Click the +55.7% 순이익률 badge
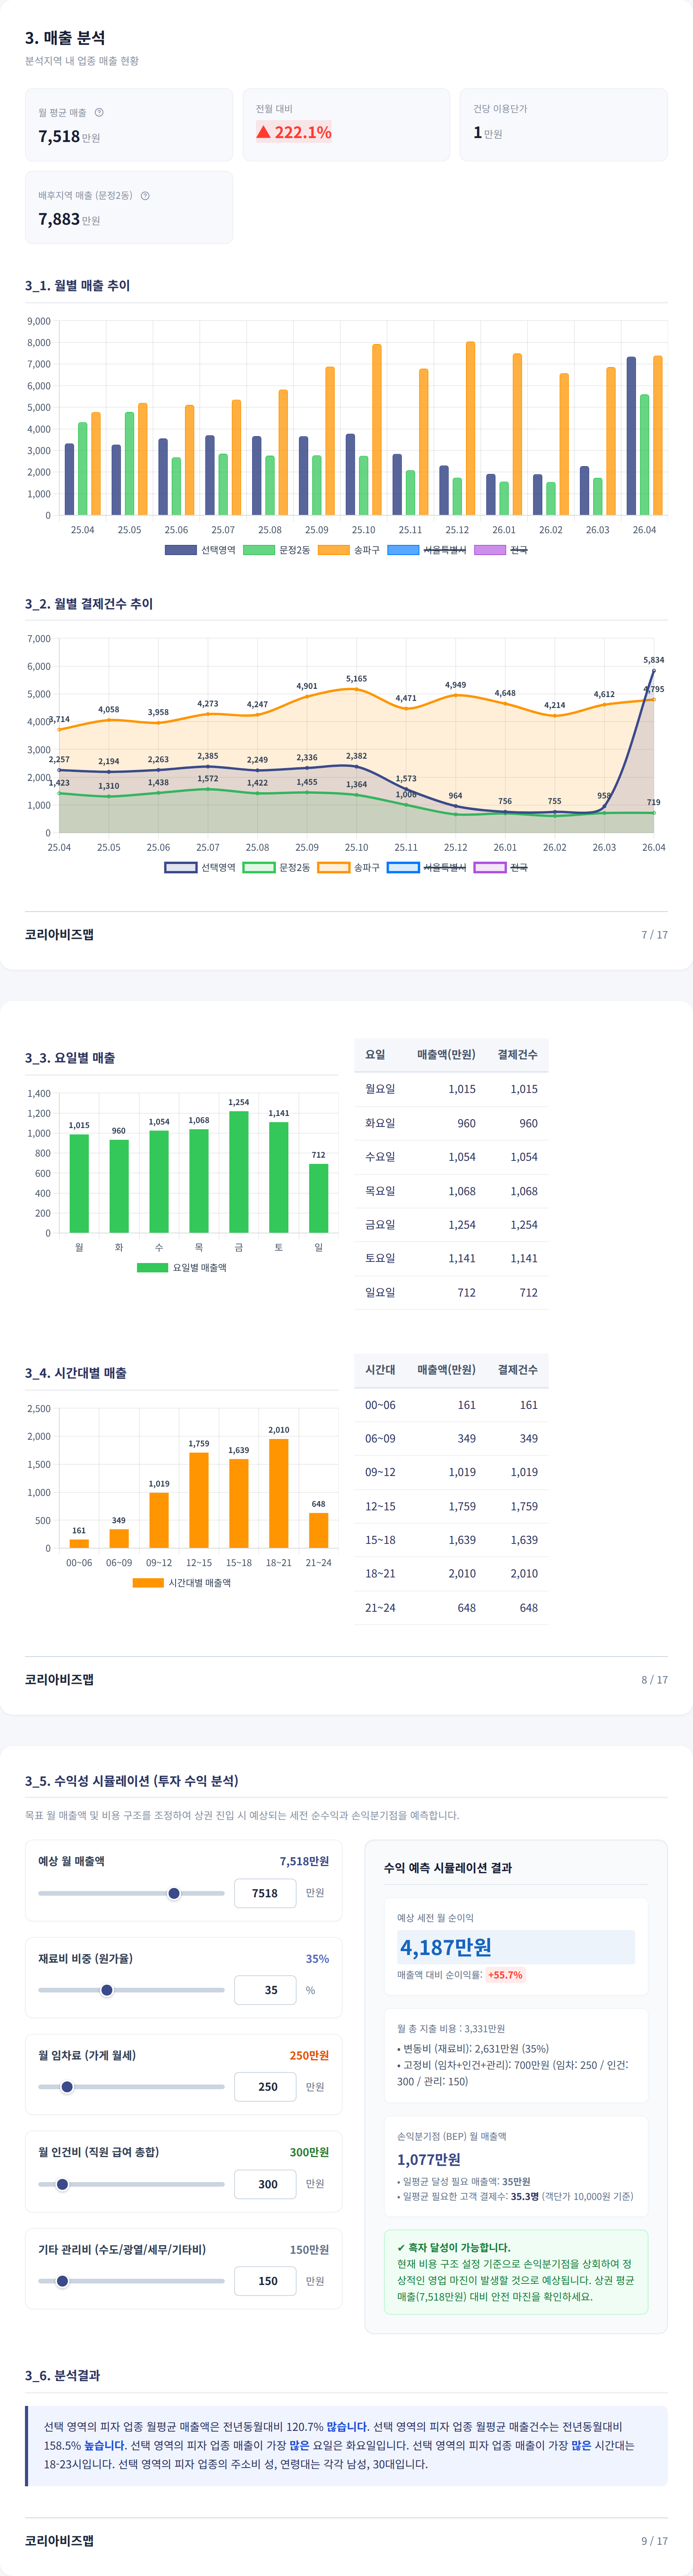The width and height of the screenshot is (693, 2576). [x=505, y=1975]
